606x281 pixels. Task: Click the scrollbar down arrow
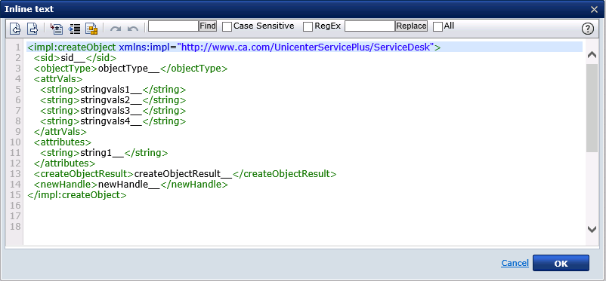[592, 229]
